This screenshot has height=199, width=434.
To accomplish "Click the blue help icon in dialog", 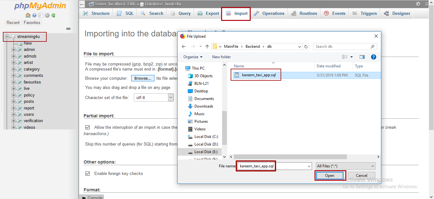I will (374, 57).
